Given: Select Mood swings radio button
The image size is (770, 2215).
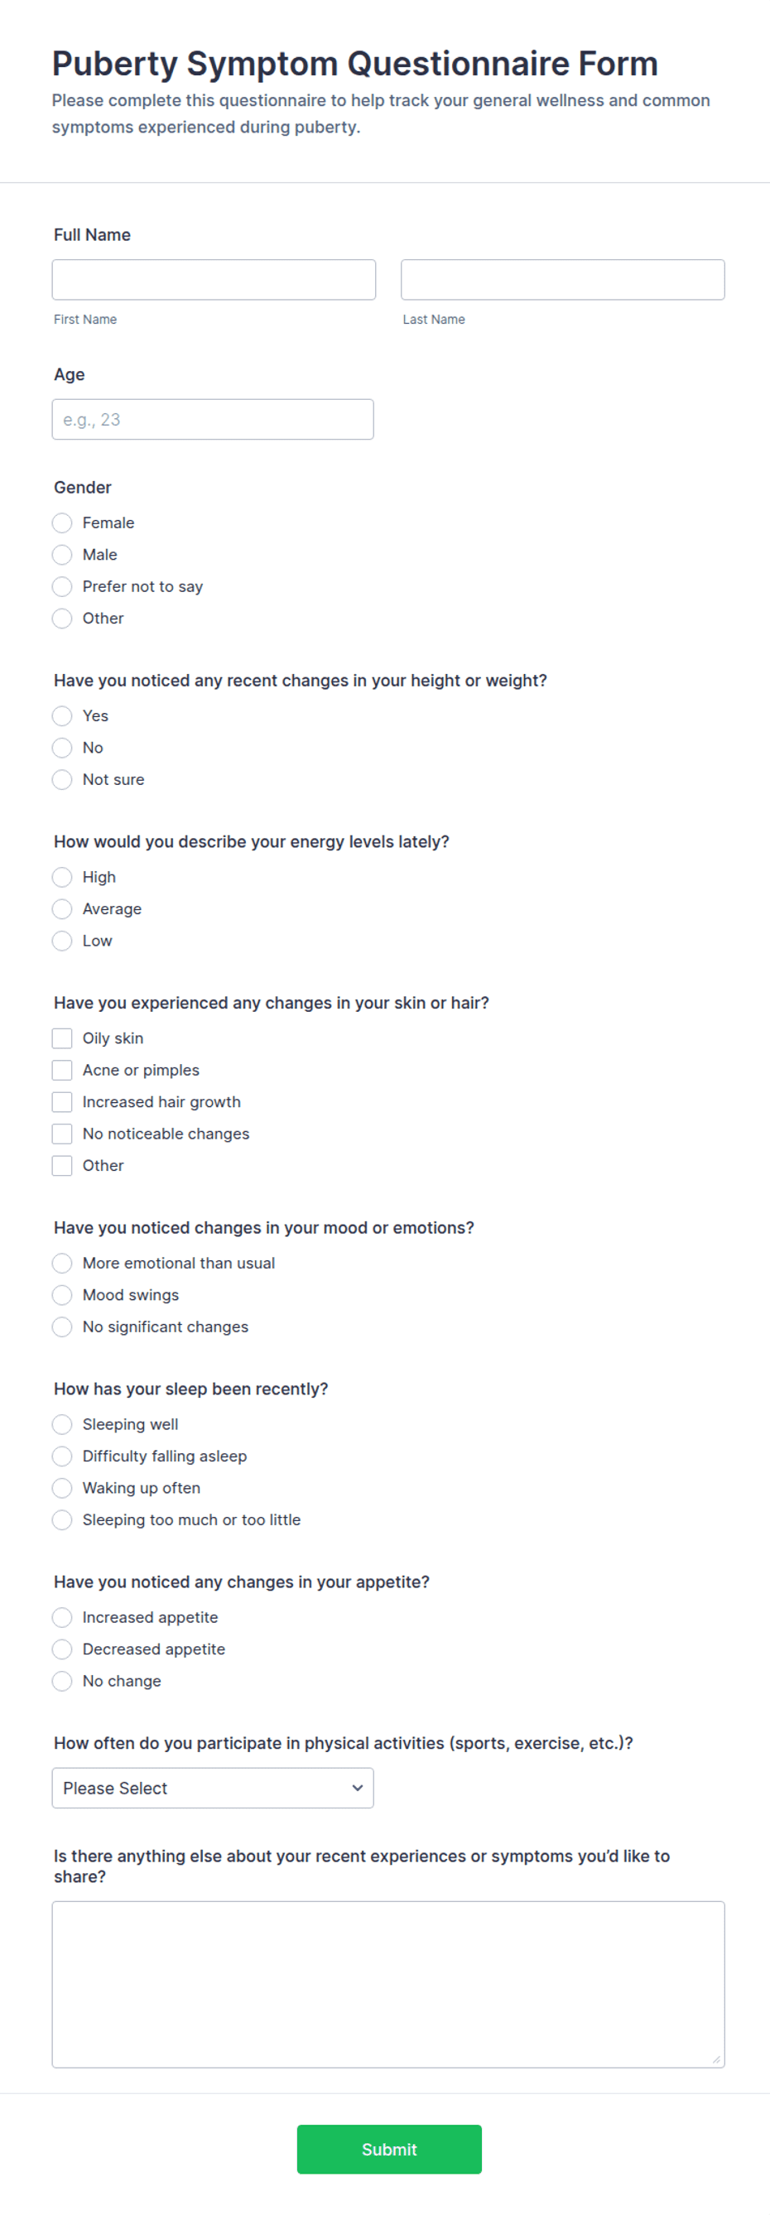Looking at the screenshot, I should (62, 1295).
